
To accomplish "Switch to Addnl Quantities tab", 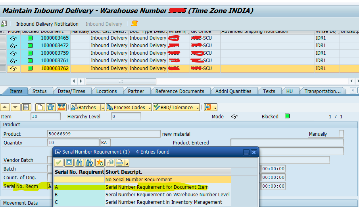I will point(233,91).
